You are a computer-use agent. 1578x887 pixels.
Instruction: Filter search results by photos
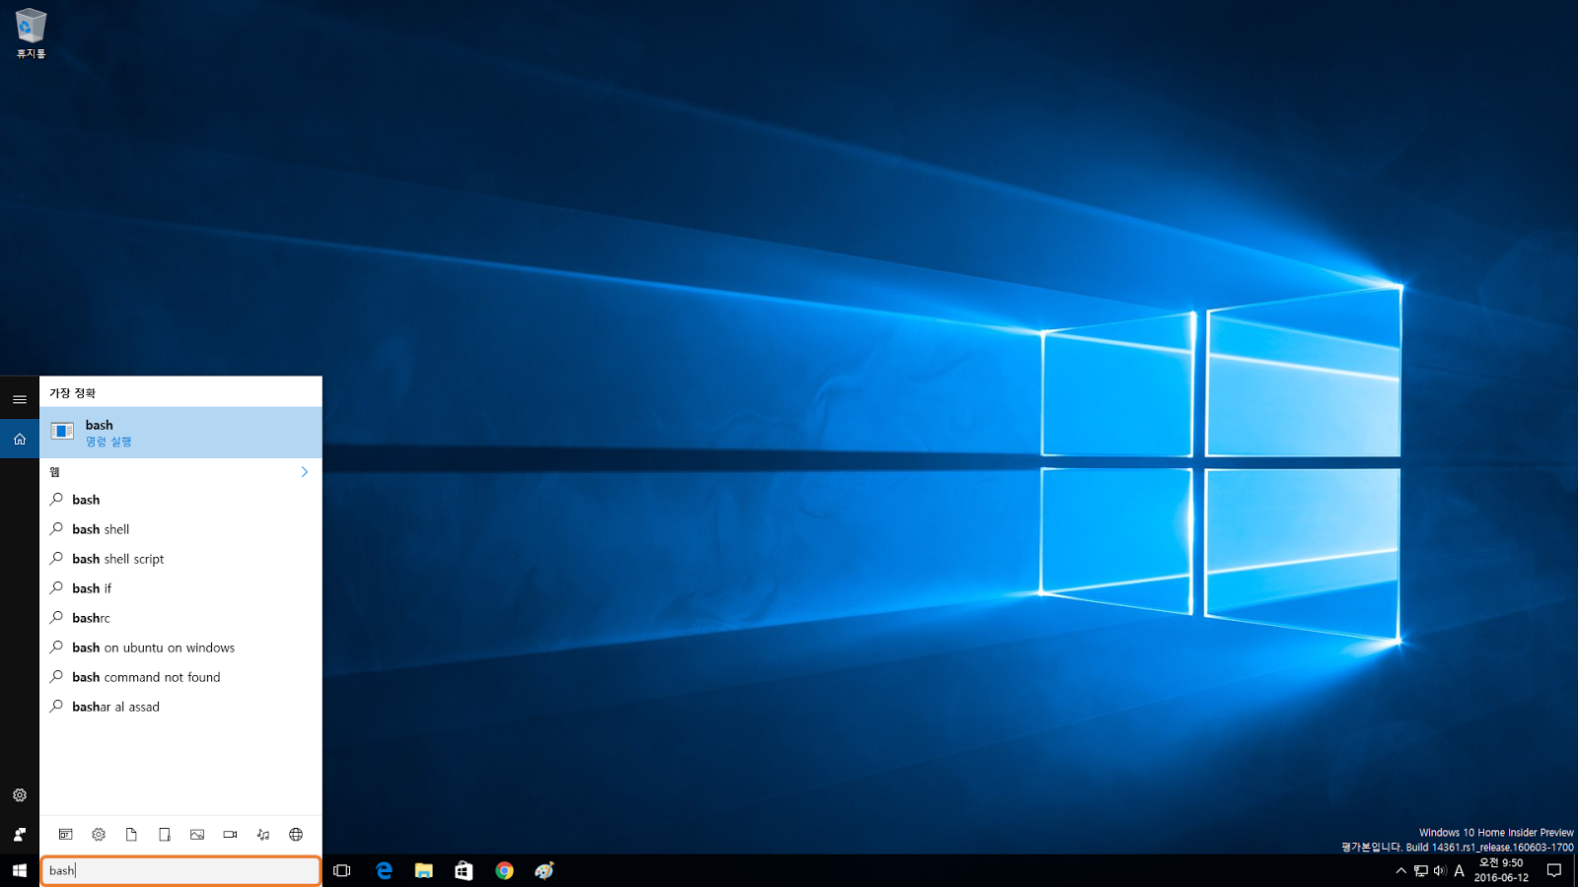pyautogui.click(x=197, y=834)
